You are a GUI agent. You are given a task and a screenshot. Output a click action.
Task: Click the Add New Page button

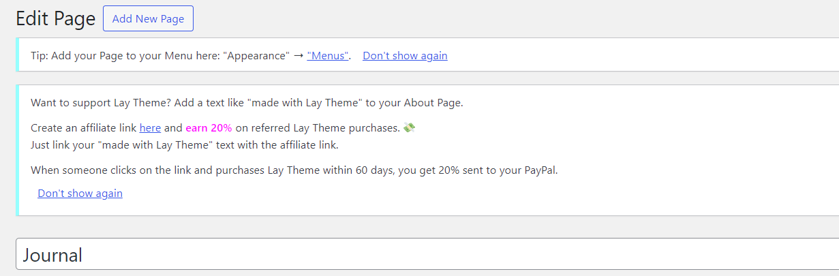click(x=148, y=18)
